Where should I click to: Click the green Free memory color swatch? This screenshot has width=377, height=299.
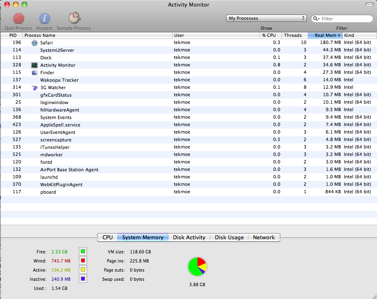[83, 251]
